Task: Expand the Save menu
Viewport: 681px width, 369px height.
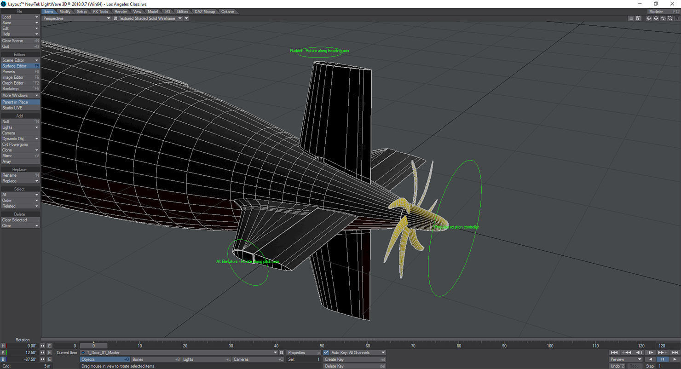Action: point(20,23)
